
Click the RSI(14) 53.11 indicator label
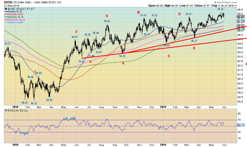pos(14,111)
